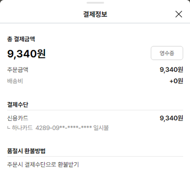Click the +0원 shipping fee value

point(176,81)
